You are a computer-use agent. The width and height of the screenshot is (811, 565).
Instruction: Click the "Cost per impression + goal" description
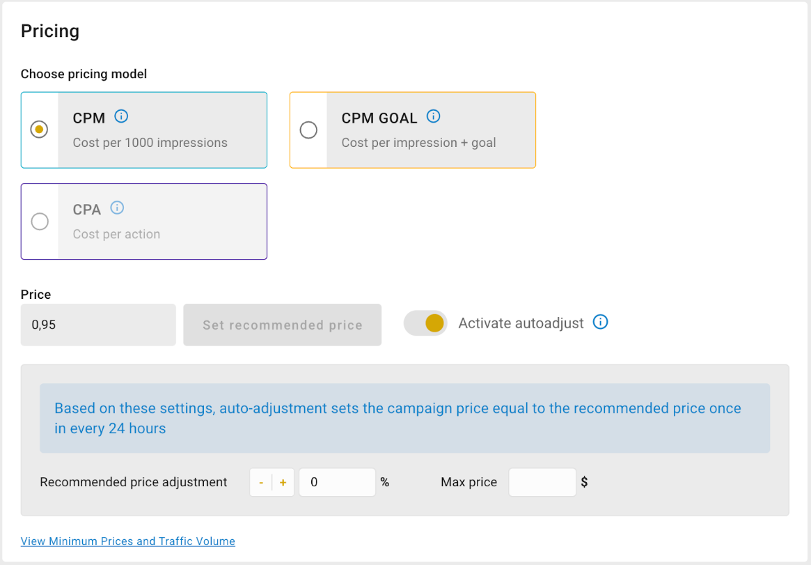[418, 143]
